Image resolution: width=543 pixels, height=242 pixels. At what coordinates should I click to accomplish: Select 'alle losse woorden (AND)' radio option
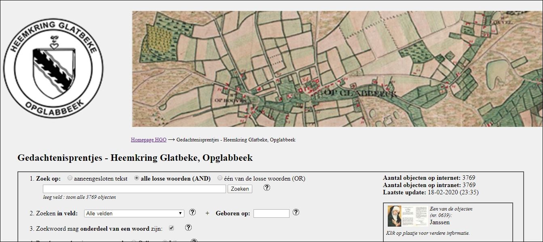(137, 178)
